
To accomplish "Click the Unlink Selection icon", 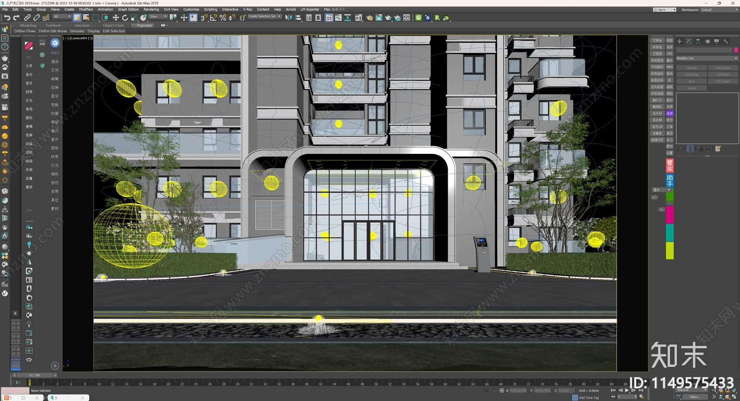I will pos(37,18).
